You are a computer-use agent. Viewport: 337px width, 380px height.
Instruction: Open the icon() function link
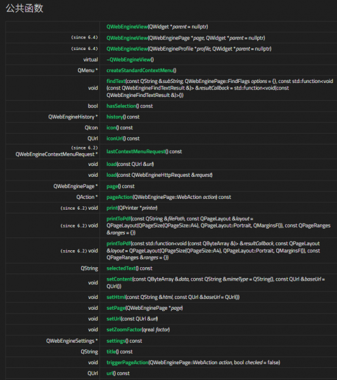click(x=111, y=128)
